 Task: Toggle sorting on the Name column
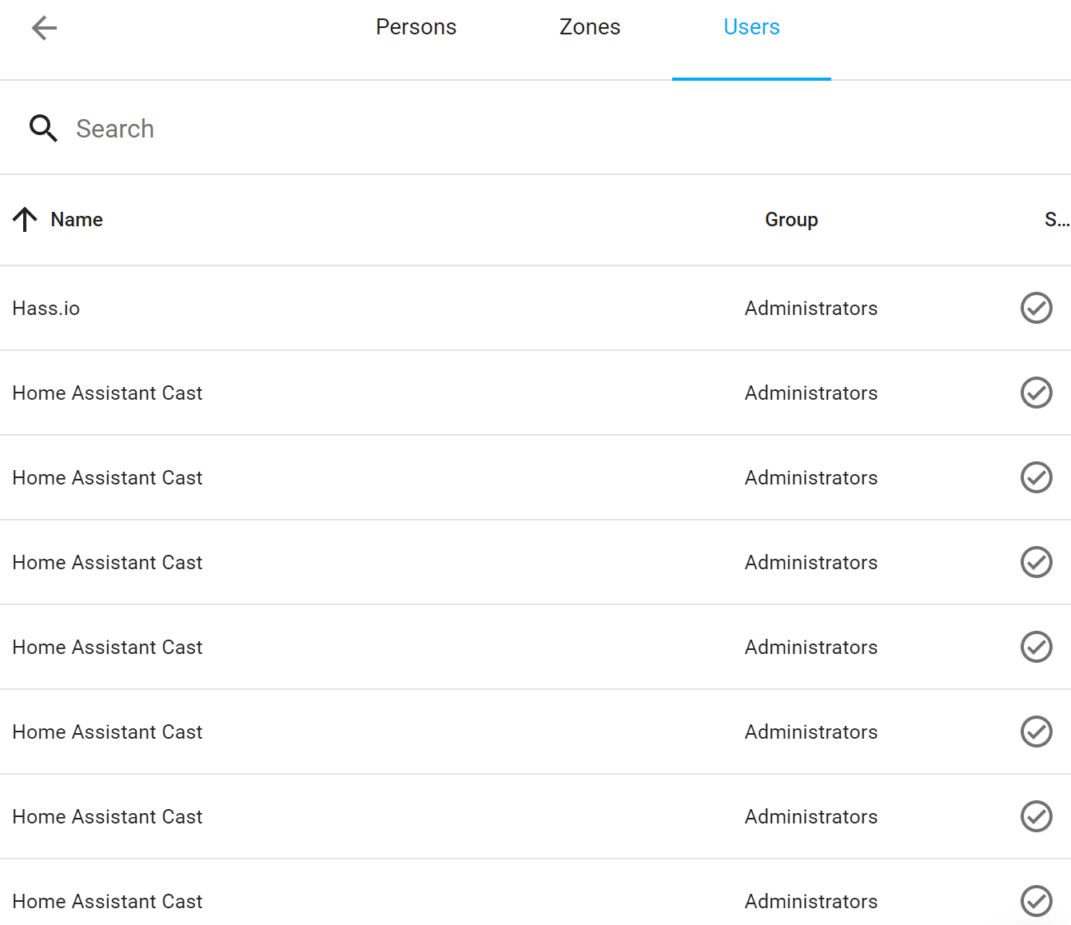76,219
